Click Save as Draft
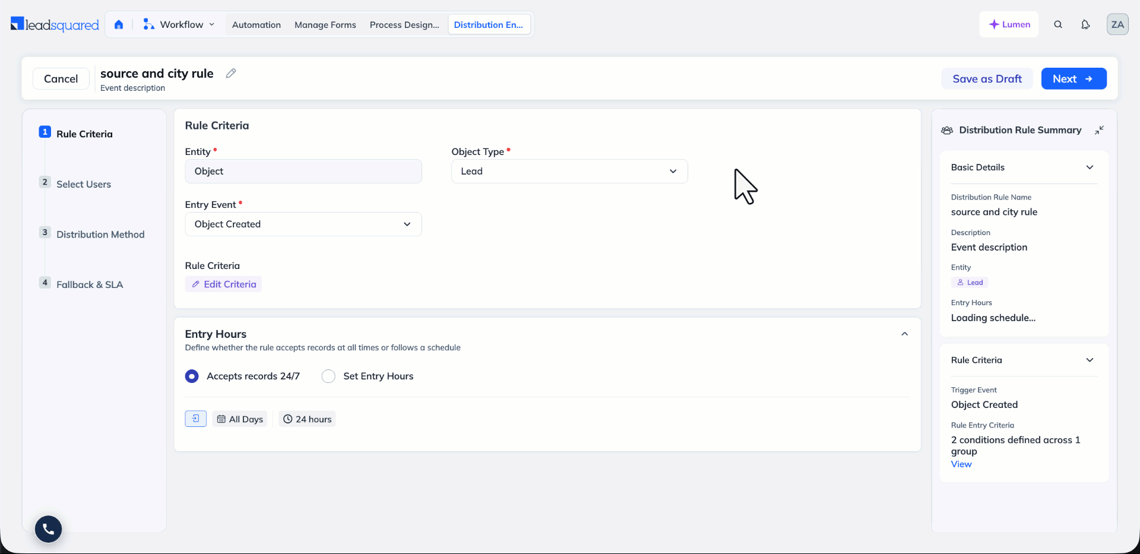 [987, 78]
